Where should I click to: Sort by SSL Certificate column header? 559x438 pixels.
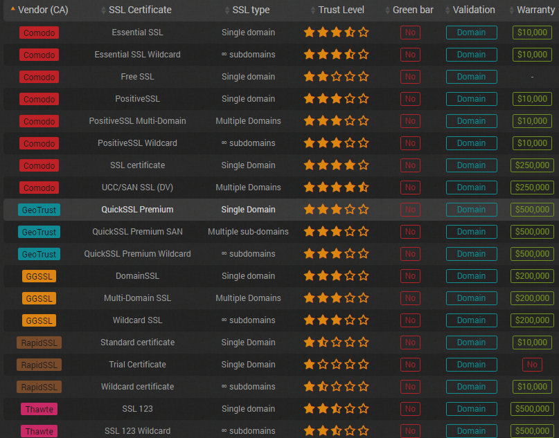tap(136, 10)
